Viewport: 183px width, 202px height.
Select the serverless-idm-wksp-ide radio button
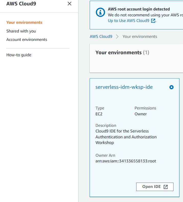[x=171, y=87]
